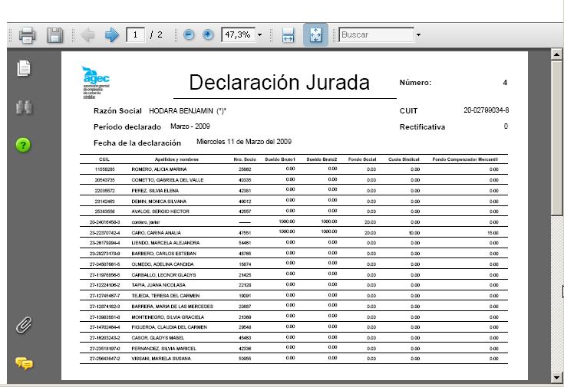Select the row ROMERO, ALICIA MARINA
The height and width of the screenshot is (387, 564).
tap(294, 169)
